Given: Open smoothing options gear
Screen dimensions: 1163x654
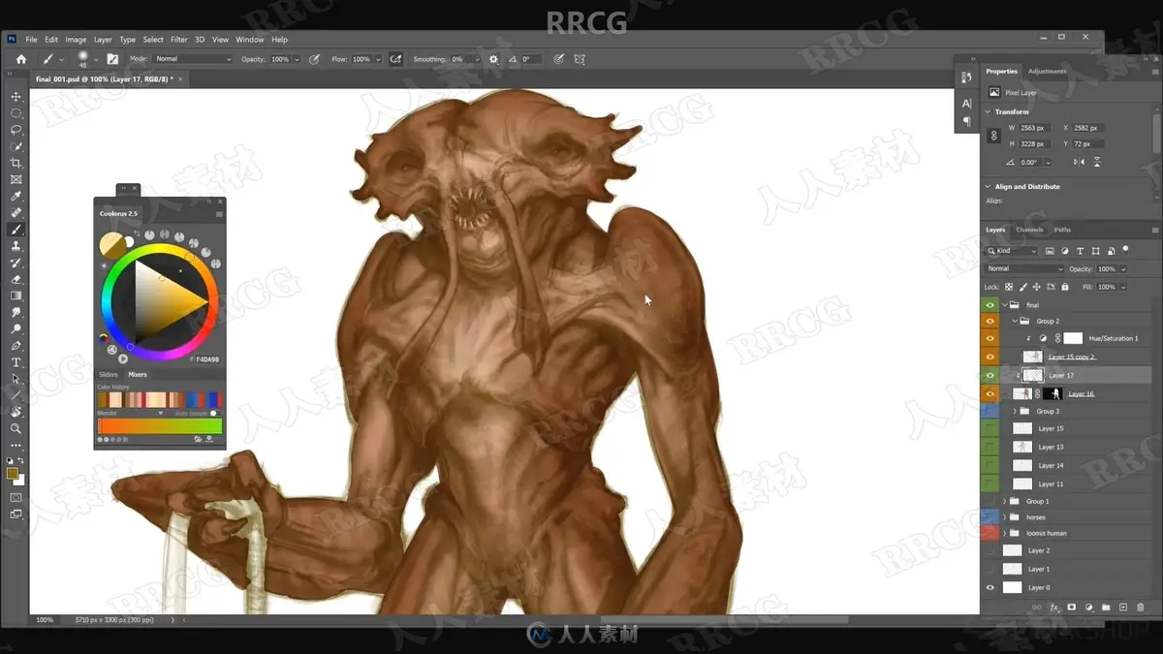Looking at the screenshot, I should point(493,59).
